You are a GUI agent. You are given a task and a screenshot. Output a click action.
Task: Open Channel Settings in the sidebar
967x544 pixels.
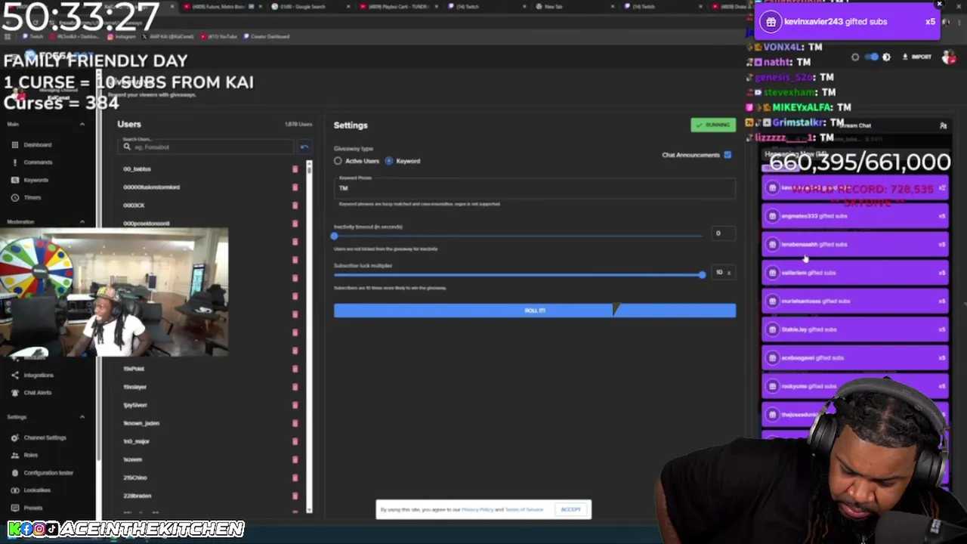click(39, 437)
